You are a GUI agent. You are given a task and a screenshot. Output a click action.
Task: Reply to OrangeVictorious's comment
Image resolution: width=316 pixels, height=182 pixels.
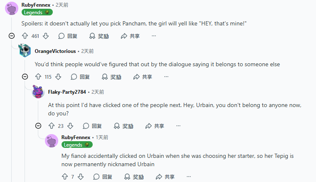(x=80, y=77)
